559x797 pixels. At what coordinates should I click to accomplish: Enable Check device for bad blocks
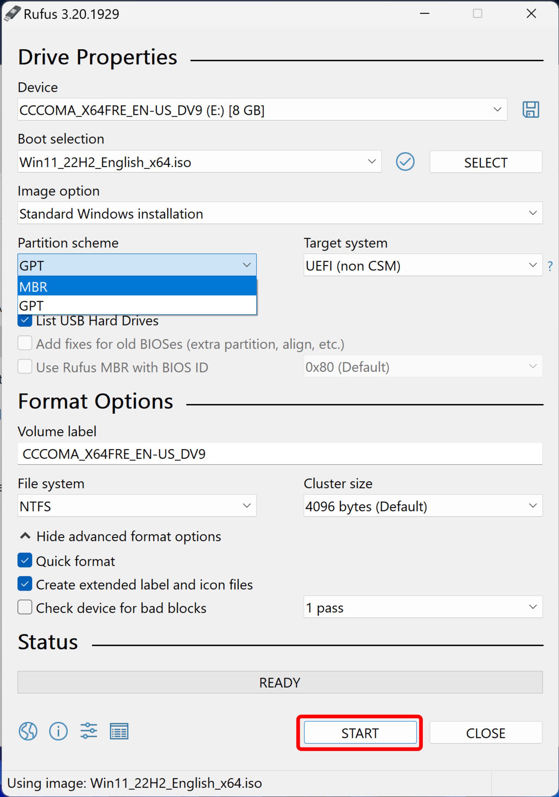[25, 607]
